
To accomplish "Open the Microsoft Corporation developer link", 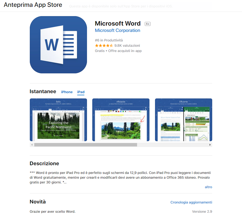I will pos(118,30).
